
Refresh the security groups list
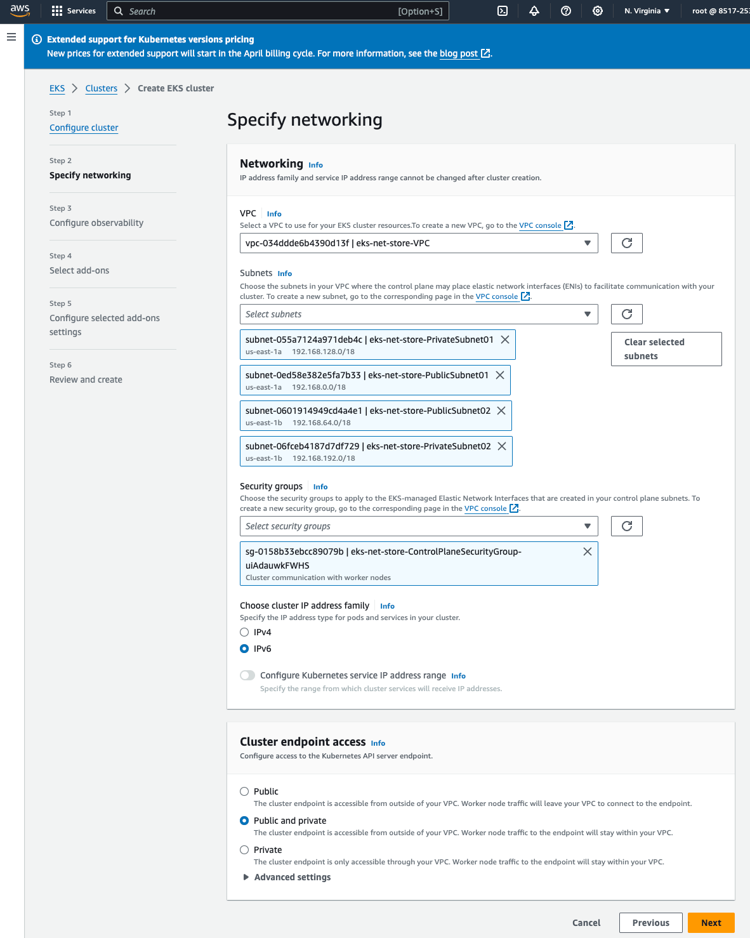point(627,526)
